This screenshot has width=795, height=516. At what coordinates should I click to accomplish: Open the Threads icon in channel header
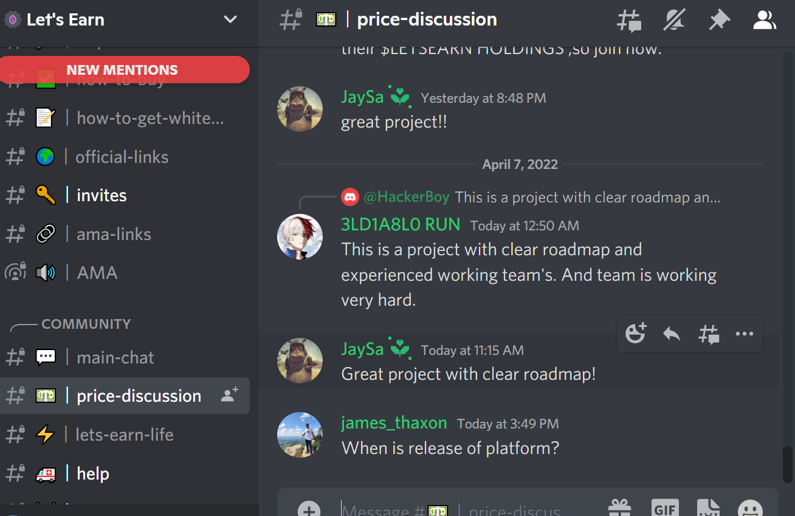pyautogui.click(x=628, y=20)
